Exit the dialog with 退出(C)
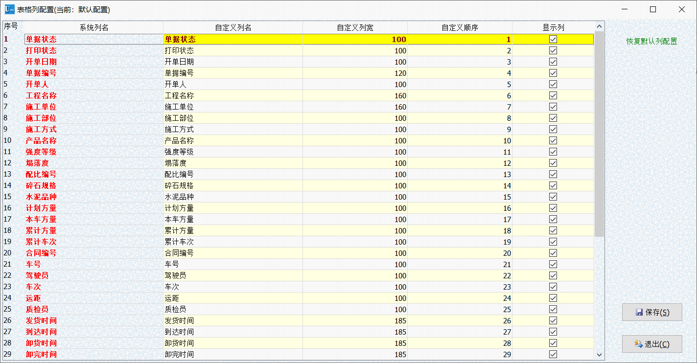Image resolution: width=697 pixels, height=363 pixels. (x=652, y=344)
